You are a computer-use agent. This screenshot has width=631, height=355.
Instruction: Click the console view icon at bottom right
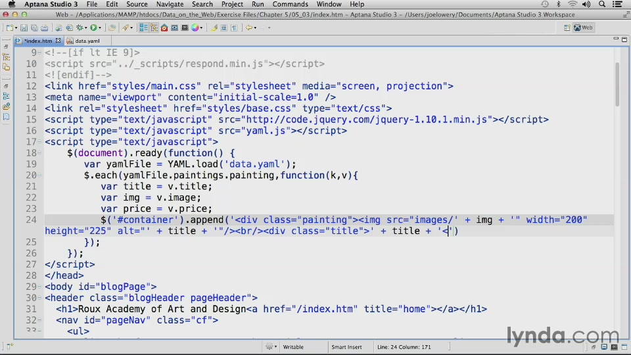(x=614, y=347)
